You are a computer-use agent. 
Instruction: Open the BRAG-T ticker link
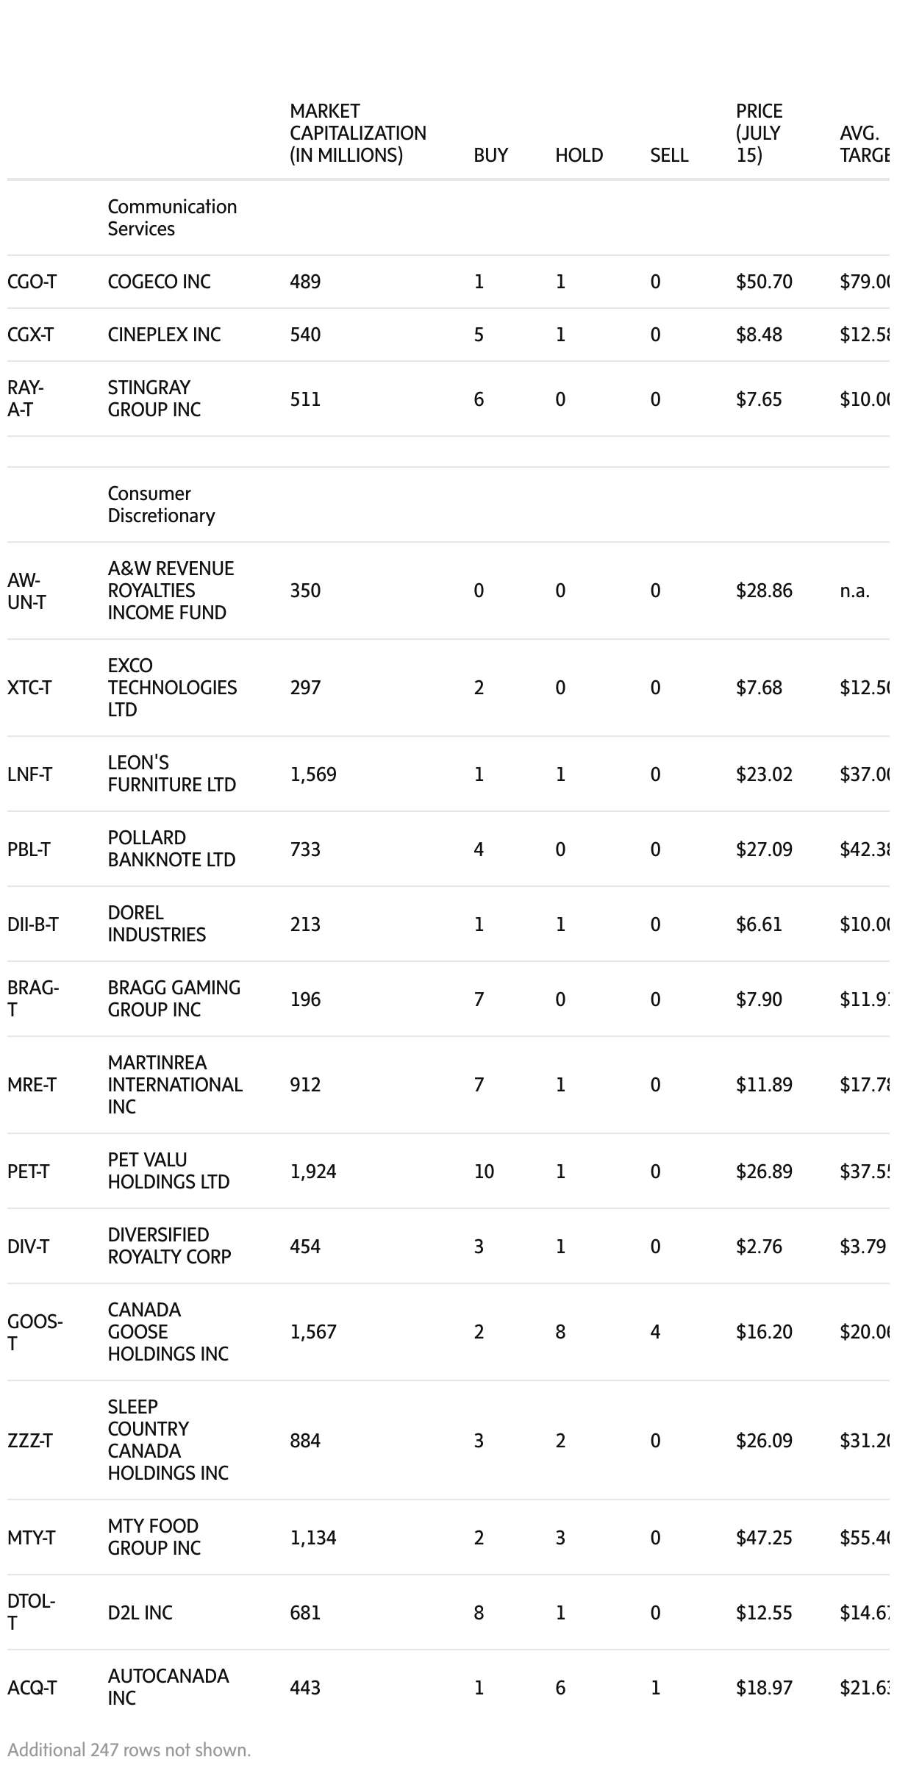(32, 999)
